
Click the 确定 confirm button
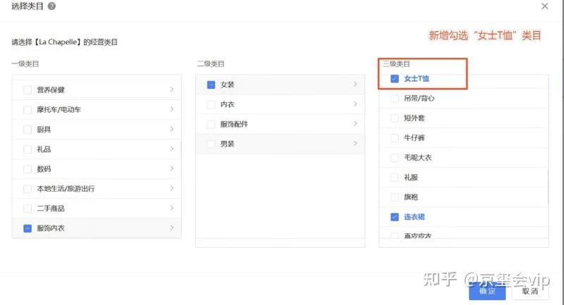point(487,290)
